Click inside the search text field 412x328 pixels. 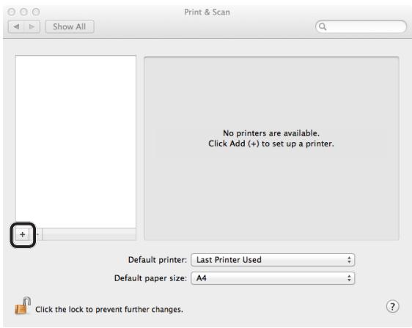pyautogui.click(x=365, y=26)
